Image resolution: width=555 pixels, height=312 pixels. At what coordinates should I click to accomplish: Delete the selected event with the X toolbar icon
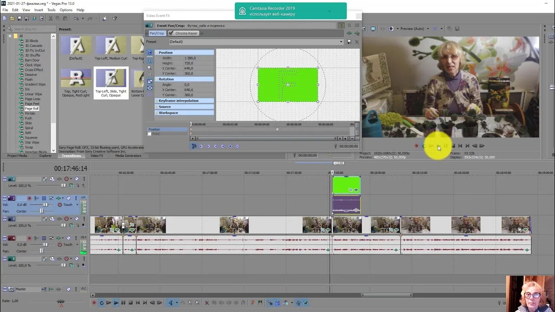click(206, 302)
